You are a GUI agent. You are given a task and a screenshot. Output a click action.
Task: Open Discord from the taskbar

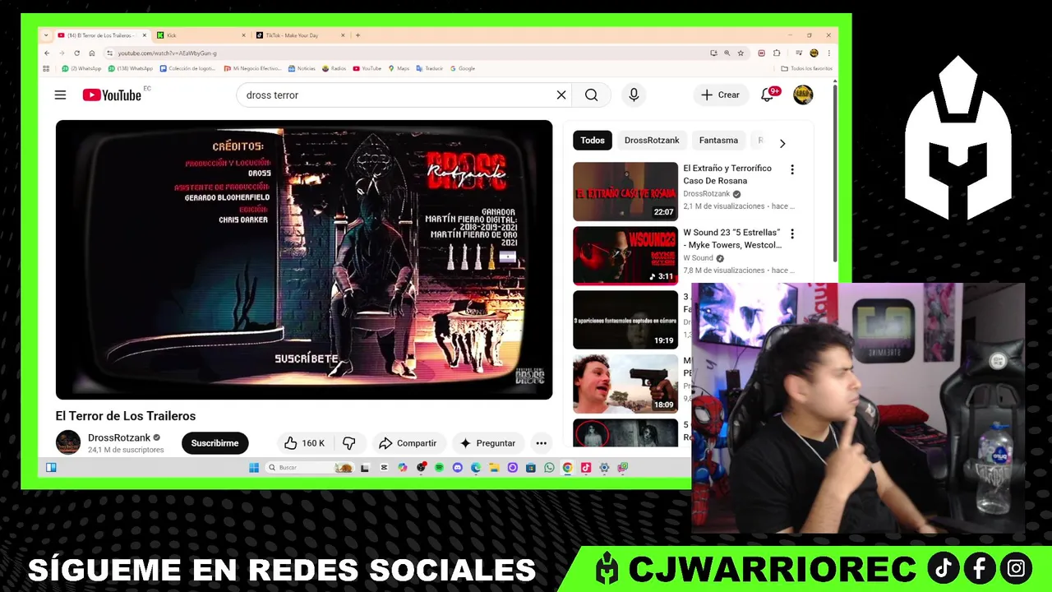(x=458, y=468)
